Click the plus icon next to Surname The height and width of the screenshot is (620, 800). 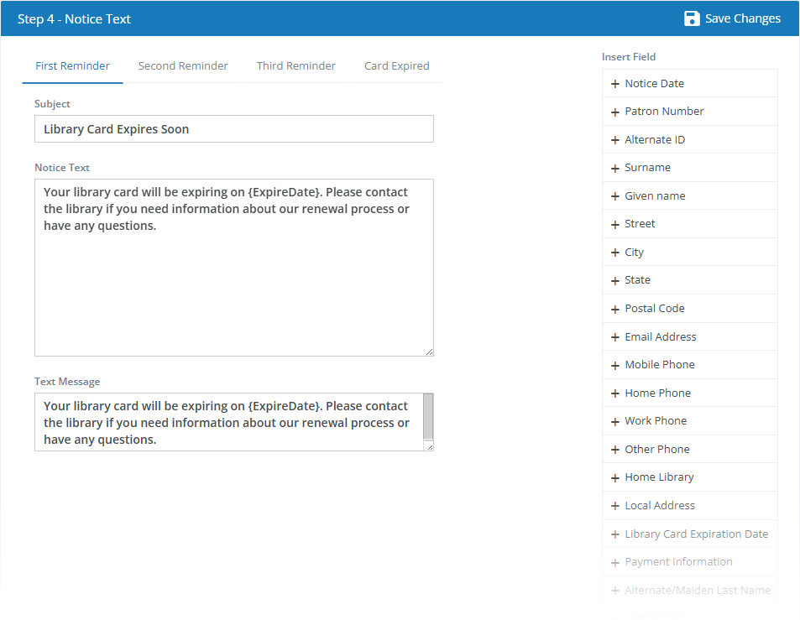[614, 169]
